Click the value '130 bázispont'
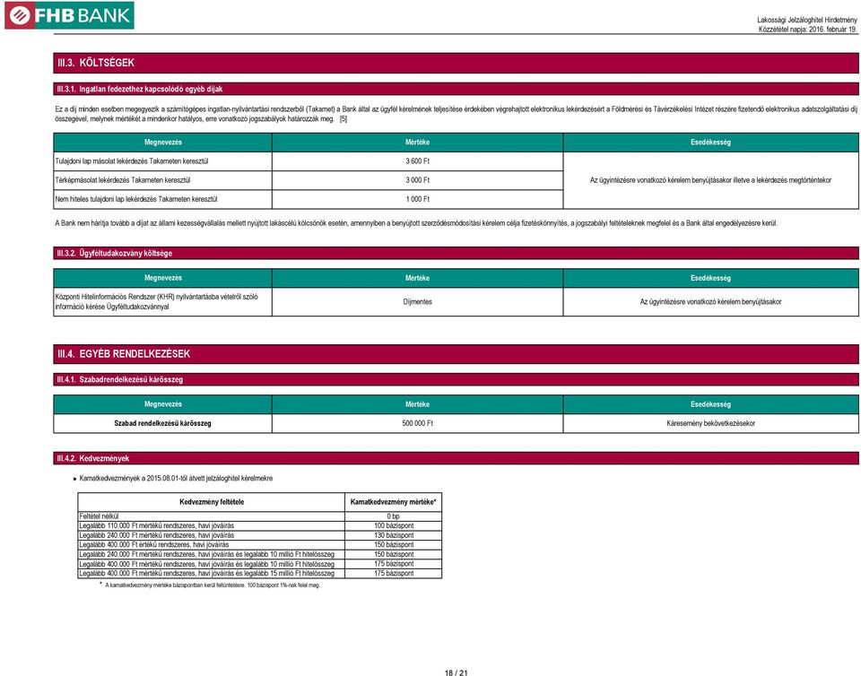Screen dimensions: 861x676 tap(394, 535)
